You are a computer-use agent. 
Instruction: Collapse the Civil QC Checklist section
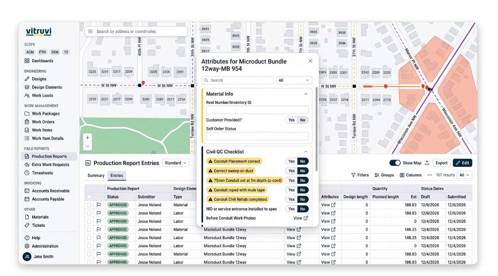point(306,152)
